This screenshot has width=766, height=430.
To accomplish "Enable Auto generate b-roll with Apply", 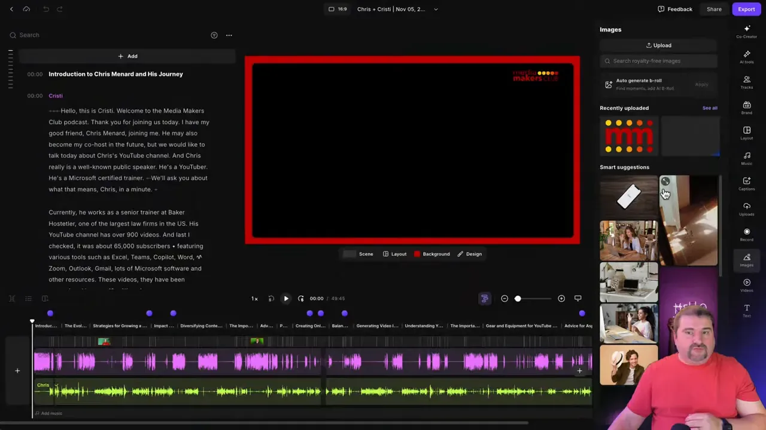I will [701, 84].
